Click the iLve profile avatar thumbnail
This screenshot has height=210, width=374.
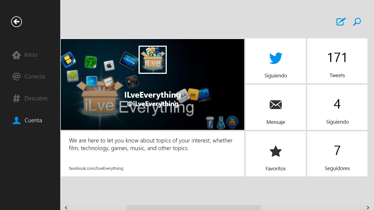tap(153, 60)
